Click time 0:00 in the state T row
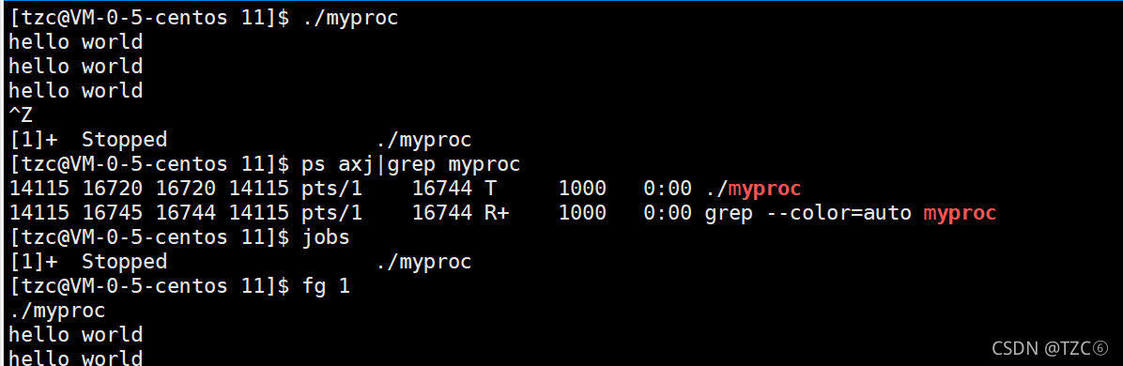 tap(668, 189)
